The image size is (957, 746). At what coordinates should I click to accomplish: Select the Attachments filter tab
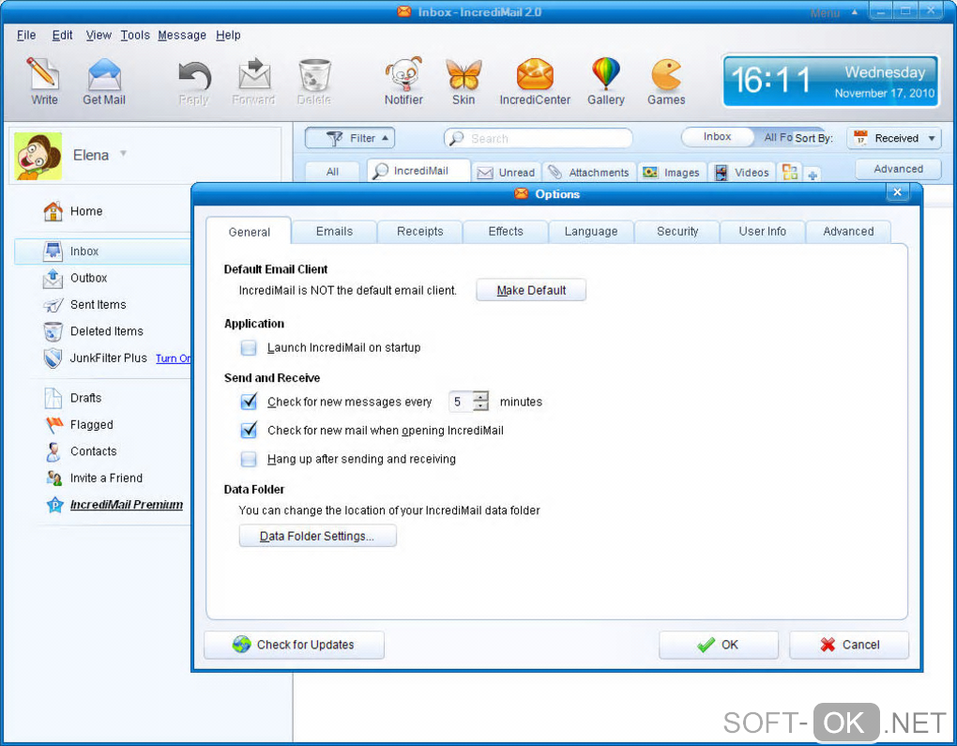[x=587, y=173]
